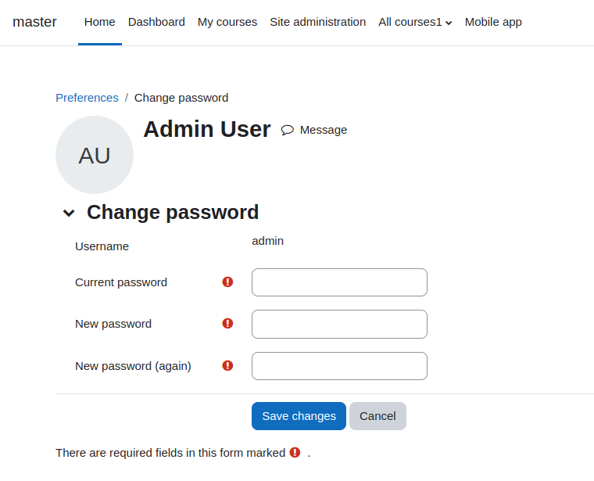Focus the Current password field
Viewport: 594px width, 481px height.
(x=339, y=282)
